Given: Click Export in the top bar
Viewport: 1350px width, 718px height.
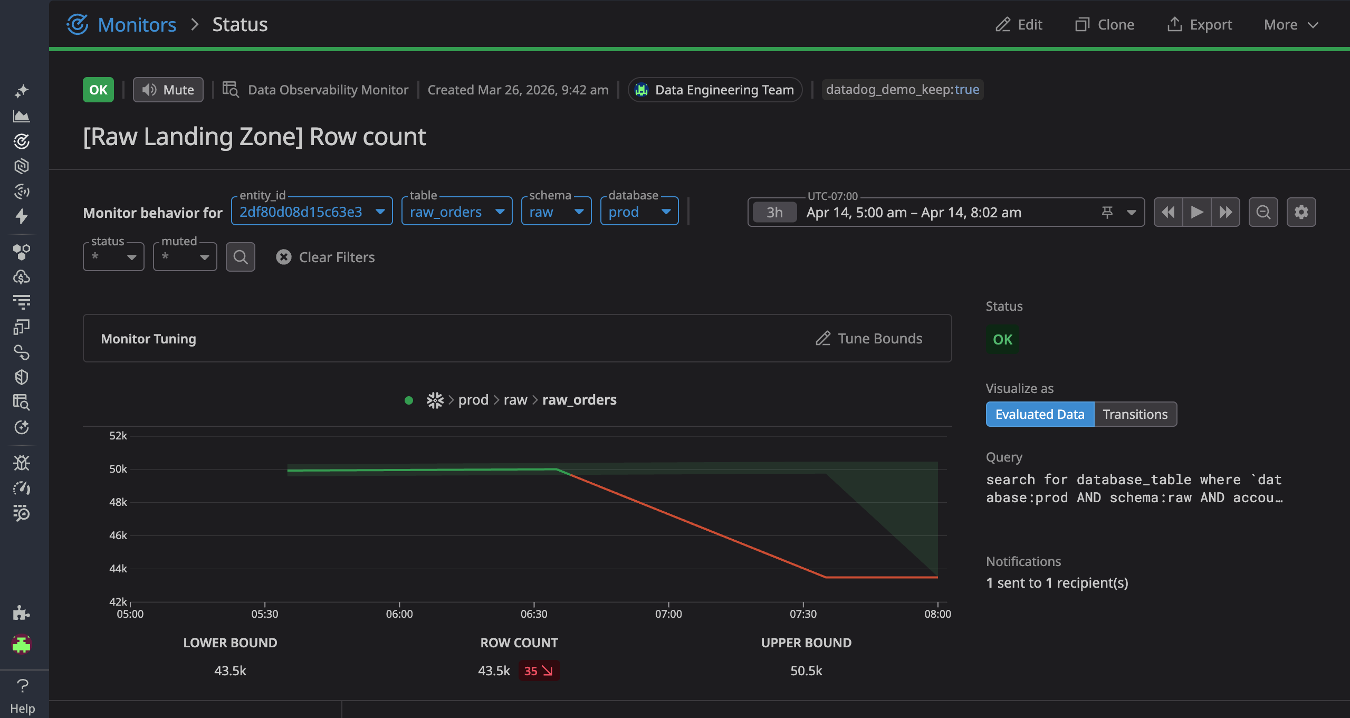Looking at the screenshot, I should [1200, 24].
